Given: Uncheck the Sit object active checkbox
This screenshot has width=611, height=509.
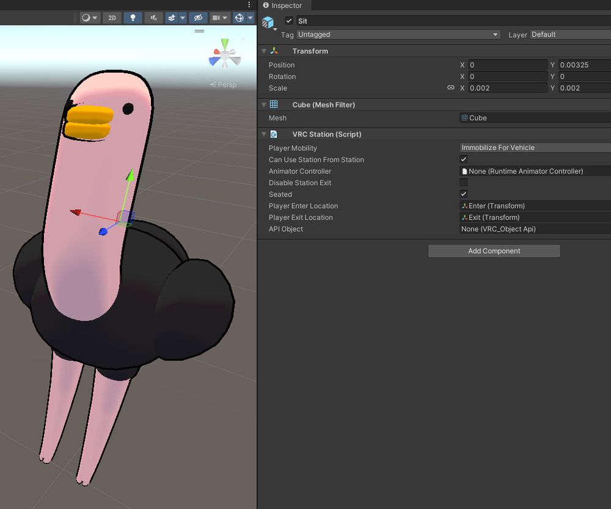Looking at the screenshot, I should click(x=289, y=21).
